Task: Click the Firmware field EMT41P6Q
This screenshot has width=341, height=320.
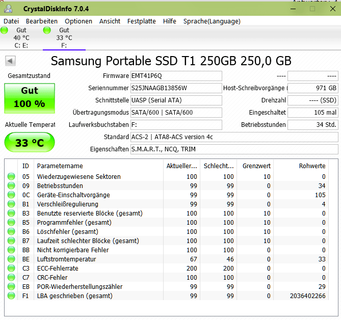Action: [176, 76]
